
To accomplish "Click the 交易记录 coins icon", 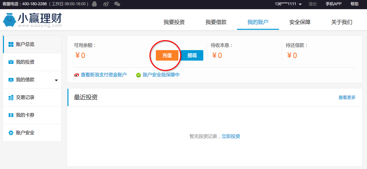I will click(11, 98).
